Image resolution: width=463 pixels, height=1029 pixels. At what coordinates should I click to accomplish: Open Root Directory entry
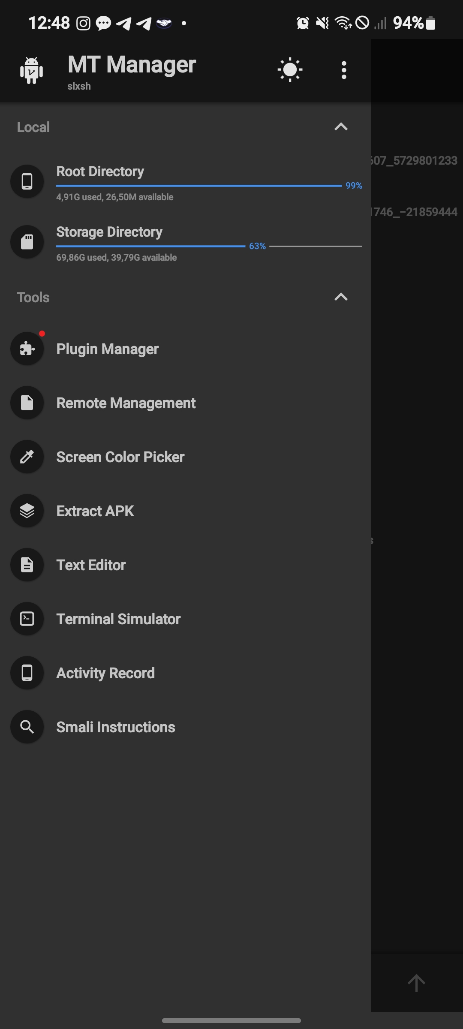coord(186,182)
